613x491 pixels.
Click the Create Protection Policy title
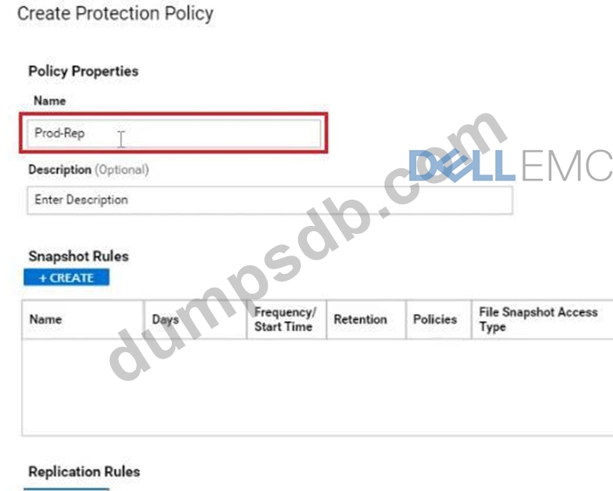115,14
